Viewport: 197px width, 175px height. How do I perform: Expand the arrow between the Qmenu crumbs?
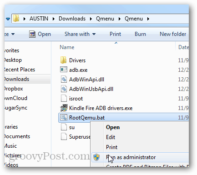tap(120, 19)
